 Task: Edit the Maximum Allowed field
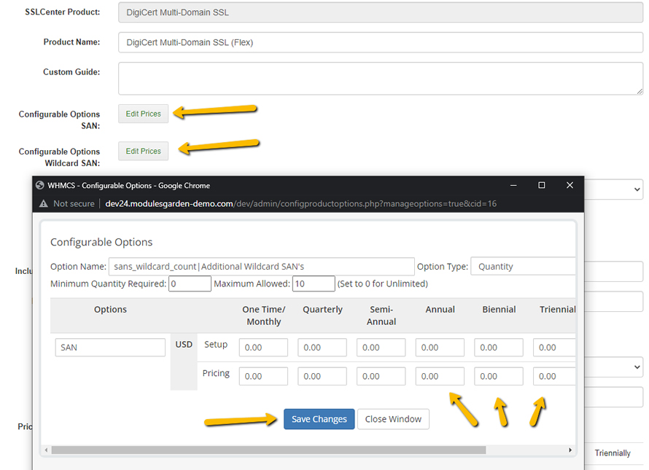point(314,283)
